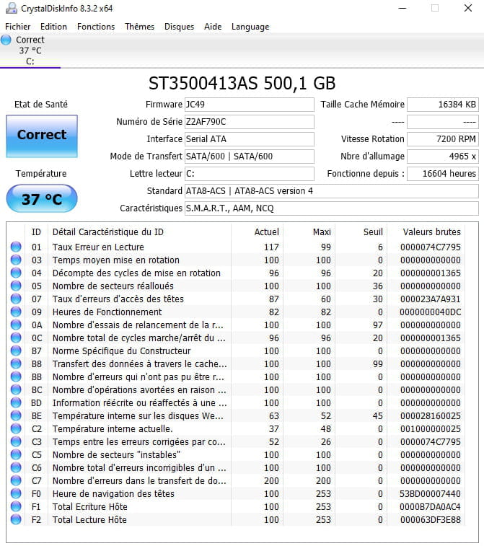Select the C: disk tab with status orb
The height and width of the screenshot is (546, 484).
[30, 50]
